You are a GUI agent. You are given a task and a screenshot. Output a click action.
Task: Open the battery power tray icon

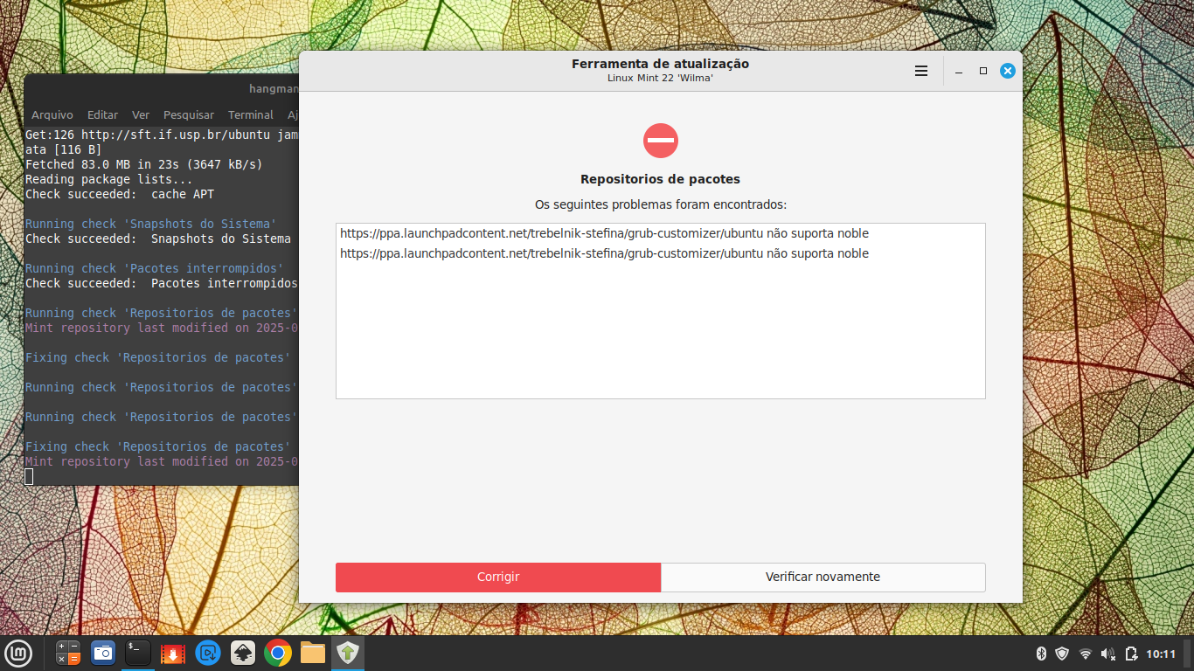pos(1131,654)
